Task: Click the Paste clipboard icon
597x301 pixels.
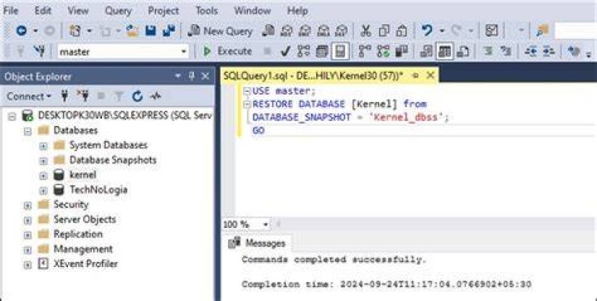Action: click(x=401, y=31)
